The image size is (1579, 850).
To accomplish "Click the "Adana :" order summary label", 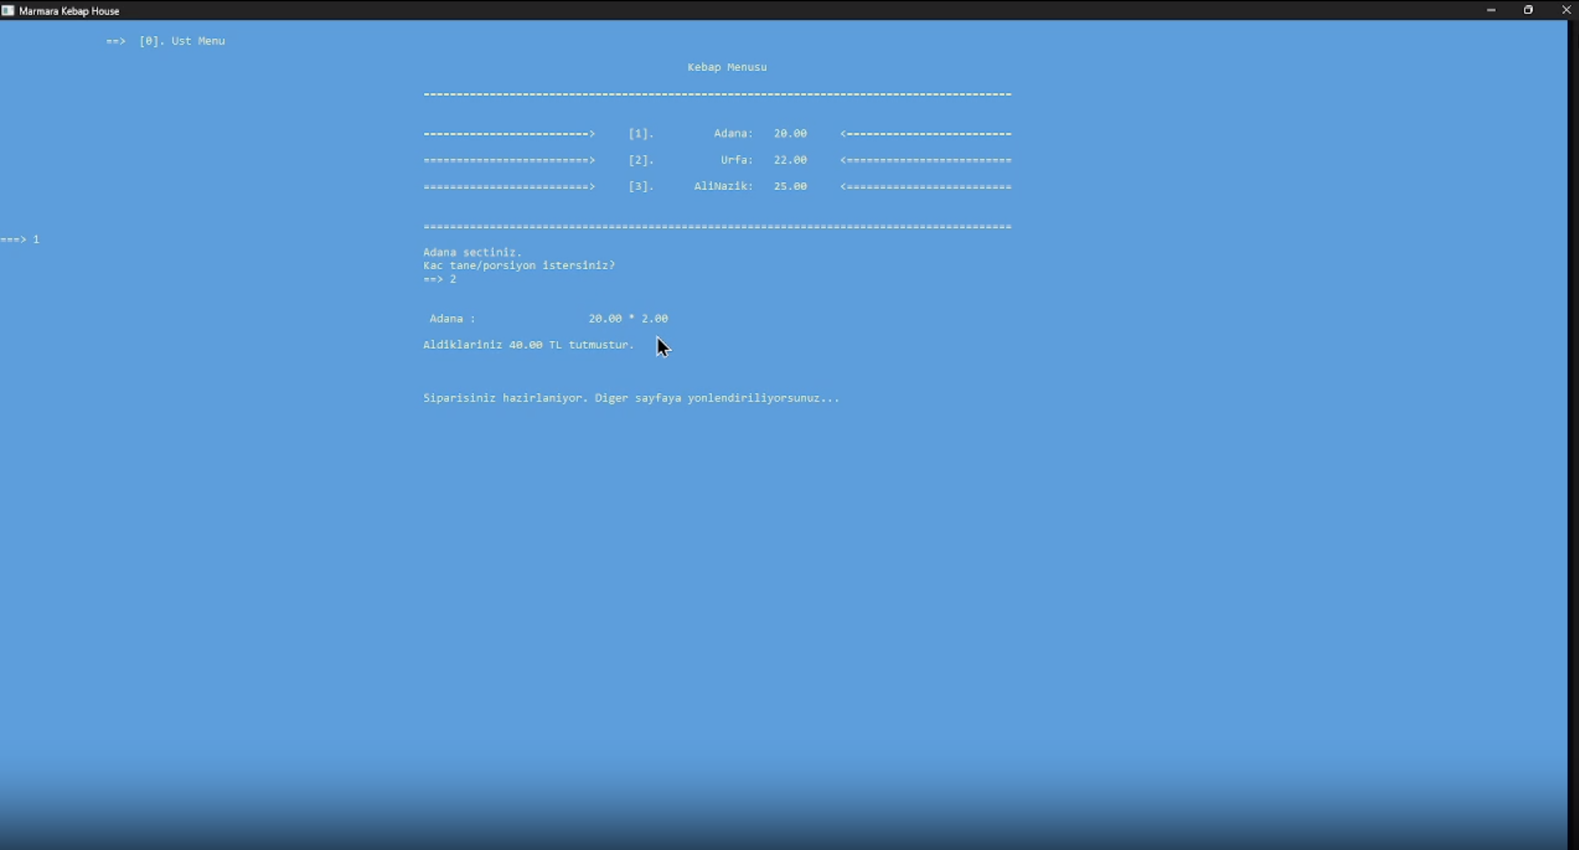I will pyautogui.click(x=453, y=319).
